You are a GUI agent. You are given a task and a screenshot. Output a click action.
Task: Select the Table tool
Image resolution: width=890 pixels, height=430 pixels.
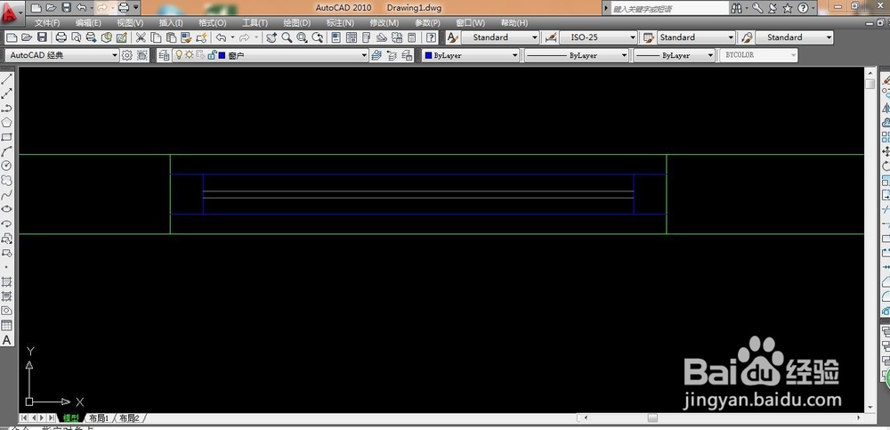click(x=7, y=326)
